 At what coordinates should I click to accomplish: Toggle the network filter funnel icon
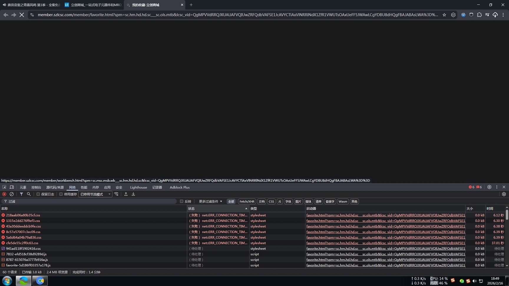click(x=22, y=194)
